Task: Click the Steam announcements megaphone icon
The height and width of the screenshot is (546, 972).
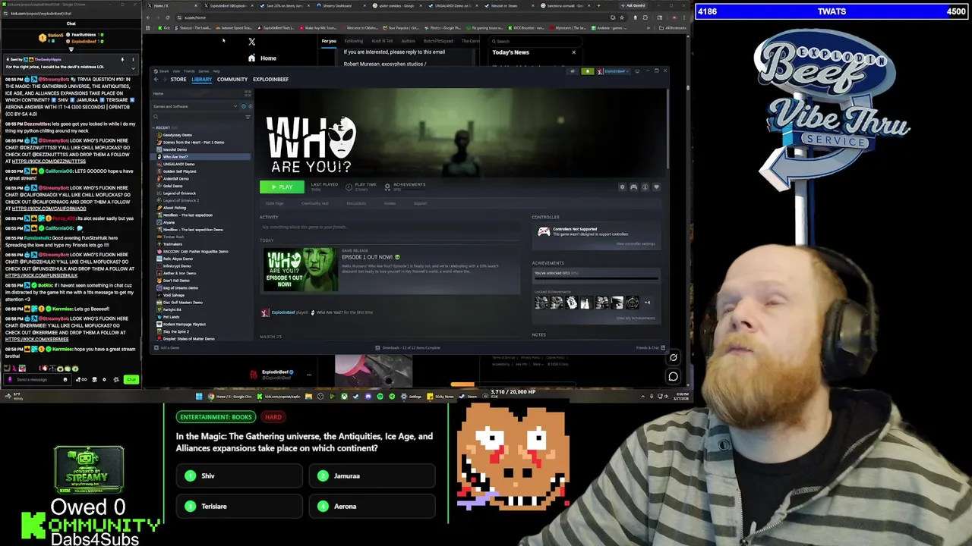Action: point(573,71)
